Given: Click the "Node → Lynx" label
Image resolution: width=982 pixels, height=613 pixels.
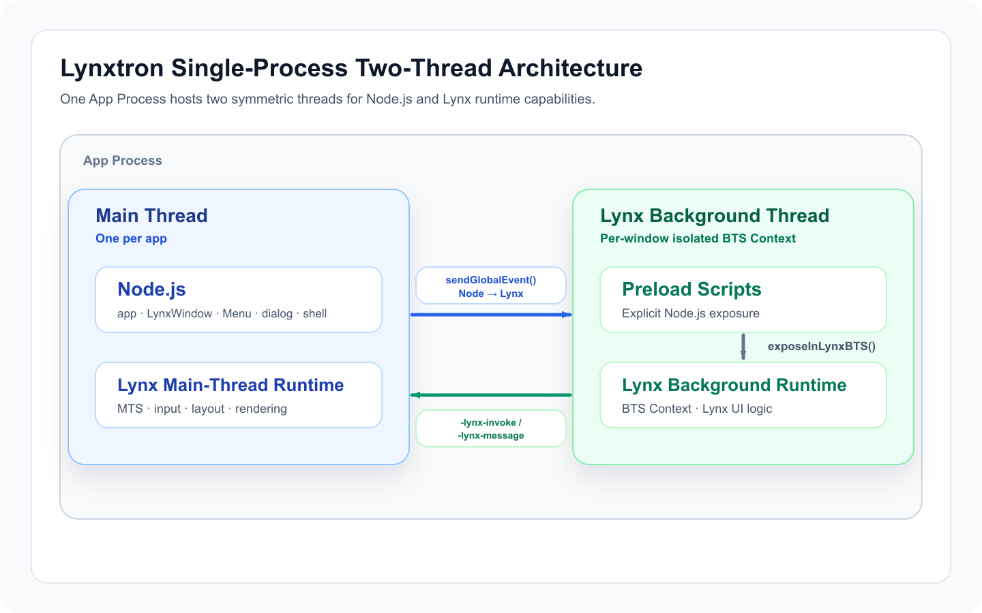Looking at the screenshot, I should [491, 294].
